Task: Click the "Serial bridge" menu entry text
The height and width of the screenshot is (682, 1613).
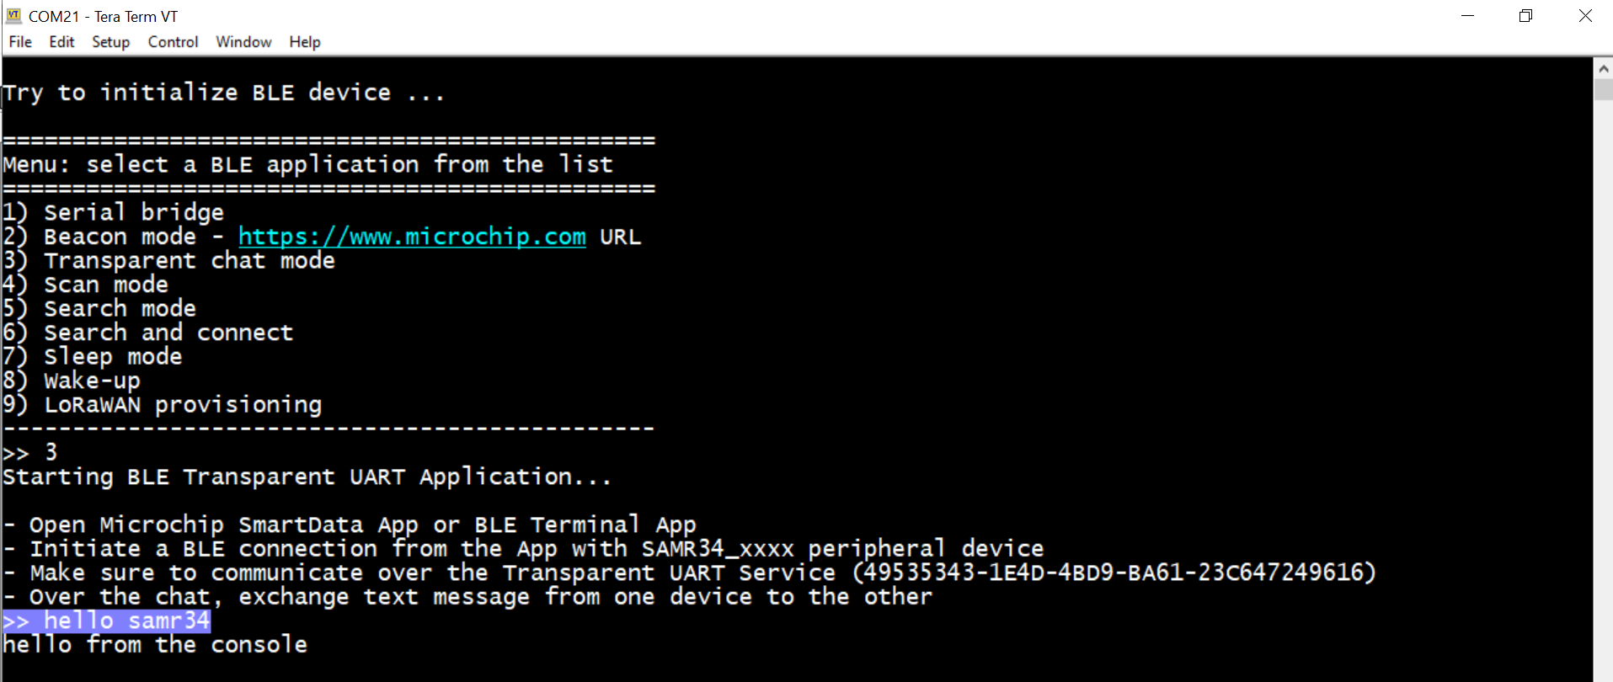Action: point(134,212)
